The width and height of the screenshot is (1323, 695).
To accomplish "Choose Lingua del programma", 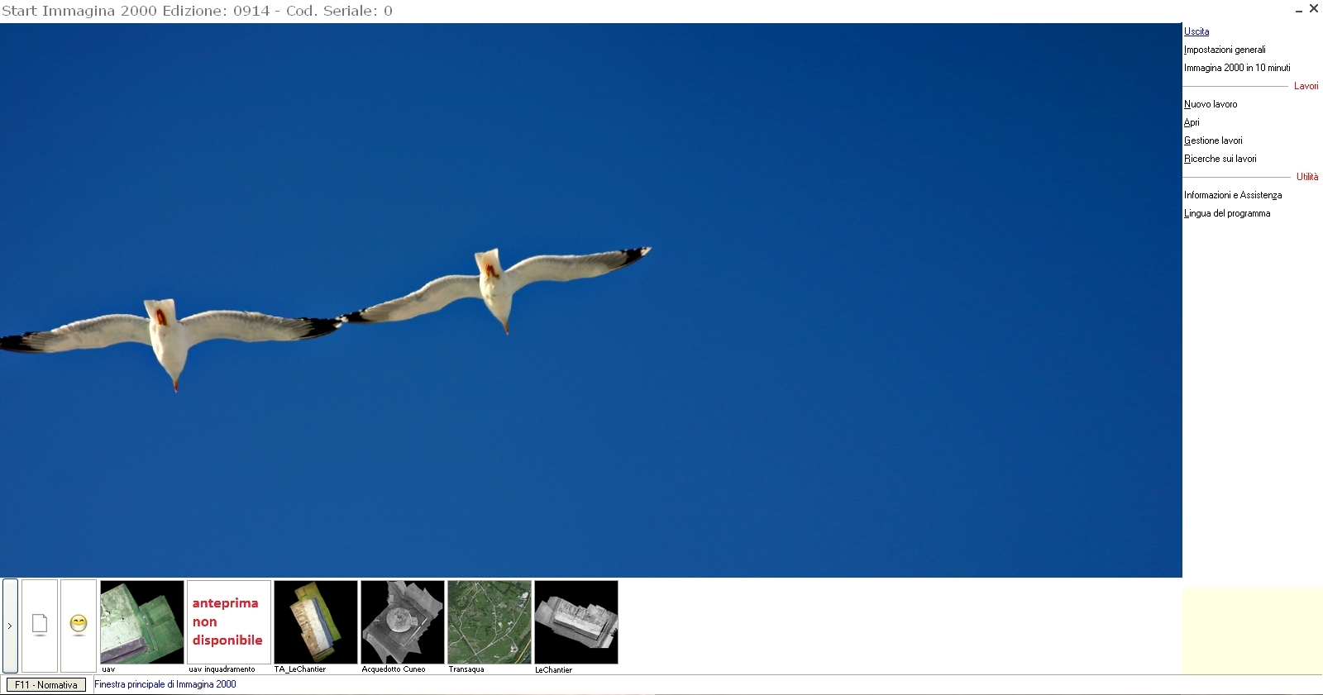I will (1227, 213).
